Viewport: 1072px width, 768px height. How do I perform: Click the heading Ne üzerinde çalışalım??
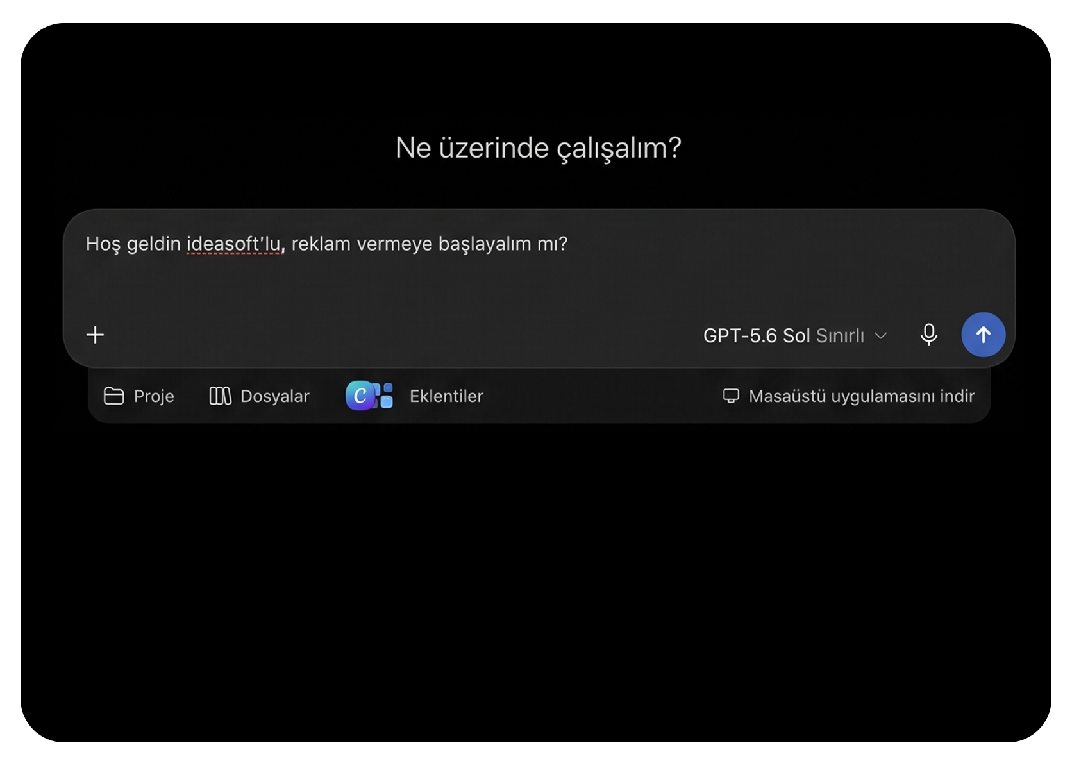539,148
